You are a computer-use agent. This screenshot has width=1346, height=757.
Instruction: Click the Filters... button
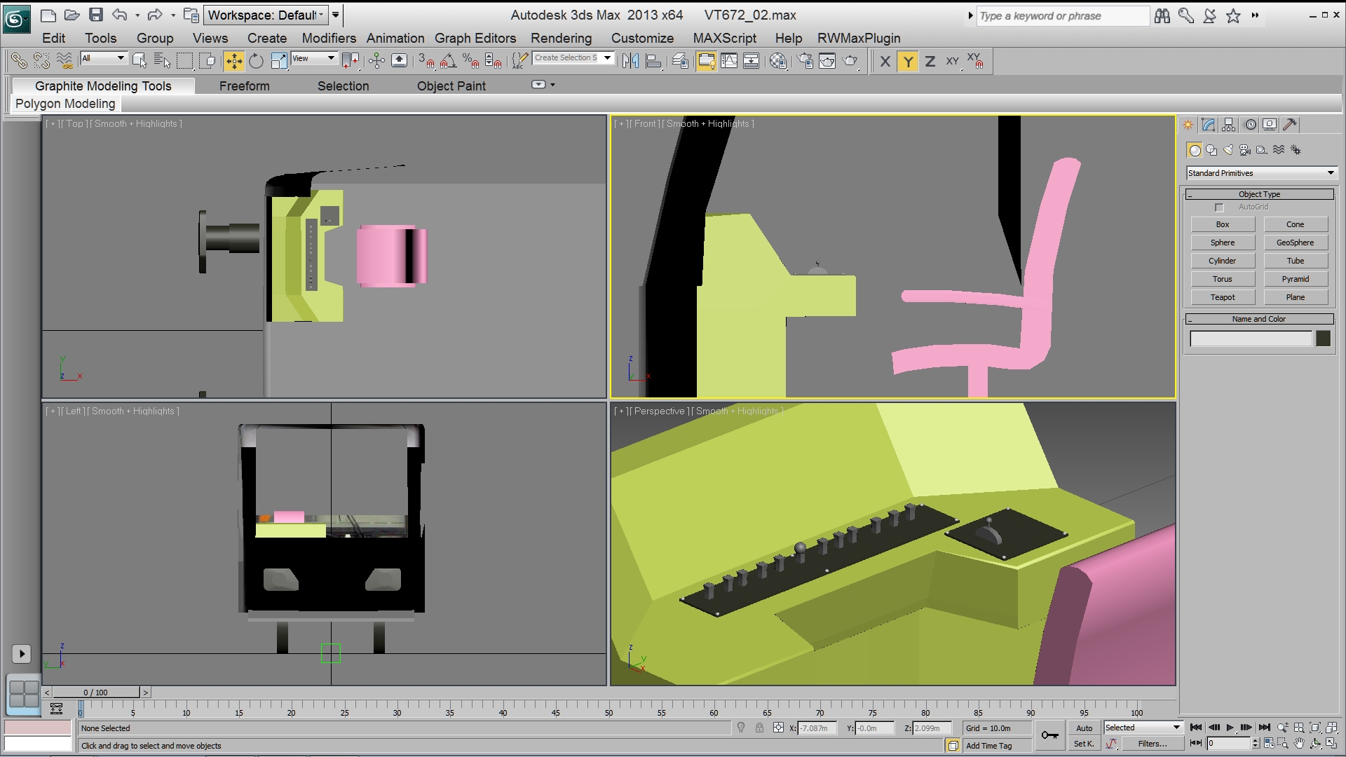tap(1152, 744)
